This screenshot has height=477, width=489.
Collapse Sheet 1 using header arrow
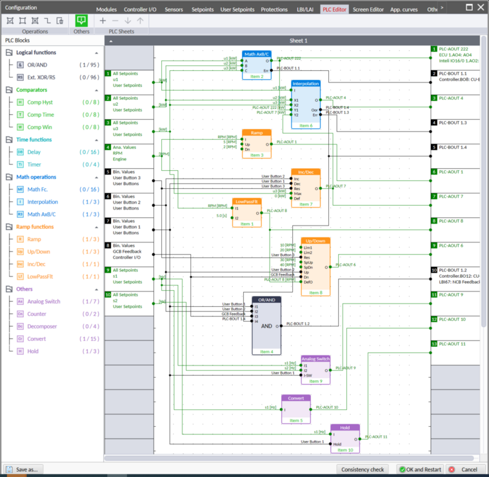click(x=110, y=41)
